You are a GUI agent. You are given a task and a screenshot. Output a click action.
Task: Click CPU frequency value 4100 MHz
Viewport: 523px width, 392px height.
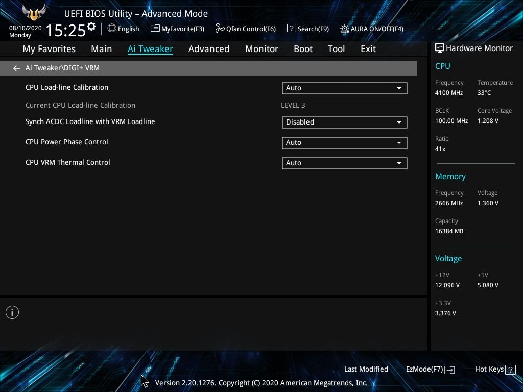coord(448,93)
